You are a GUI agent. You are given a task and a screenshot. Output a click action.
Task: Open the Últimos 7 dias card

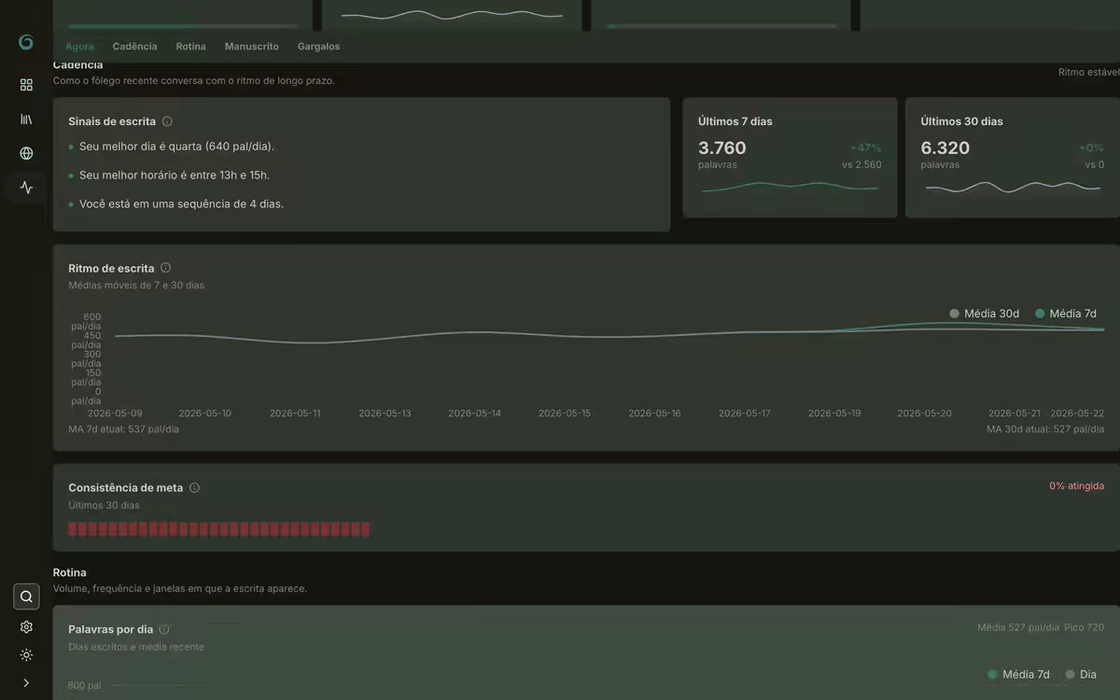(x=790, y=158)
